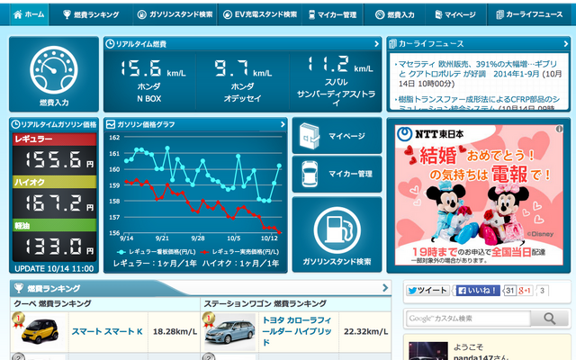Go to ガソリンスタンド検索 in the top menu
The width and height of the screenshot is (576, 360).
click(175, 14)
